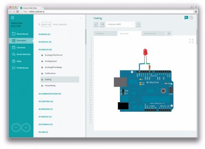Expand the 05.CONTROL category

click(46, 102)
